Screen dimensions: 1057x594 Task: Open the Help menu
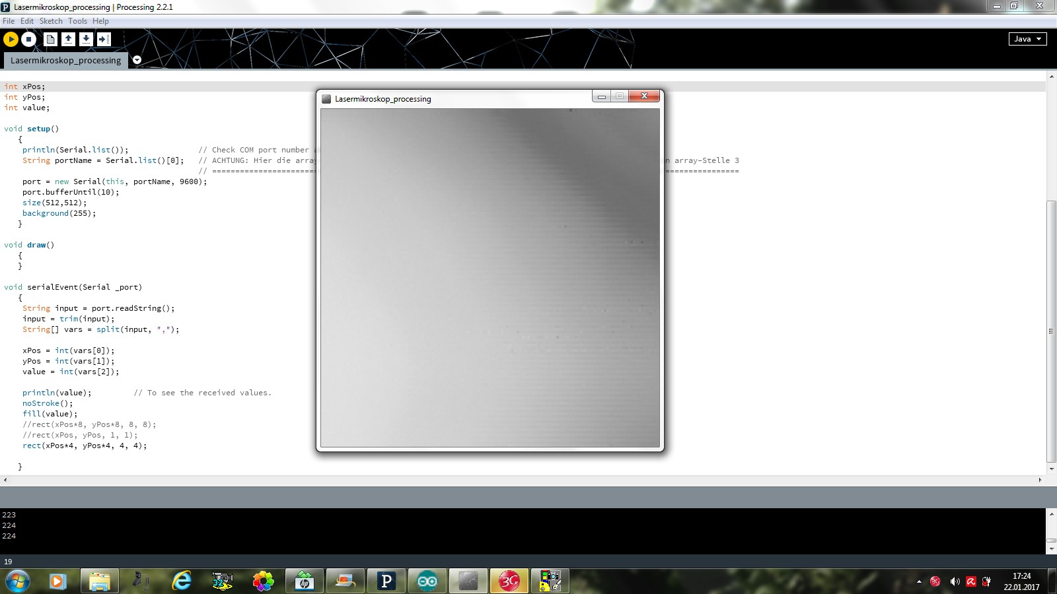coord(100,21)
